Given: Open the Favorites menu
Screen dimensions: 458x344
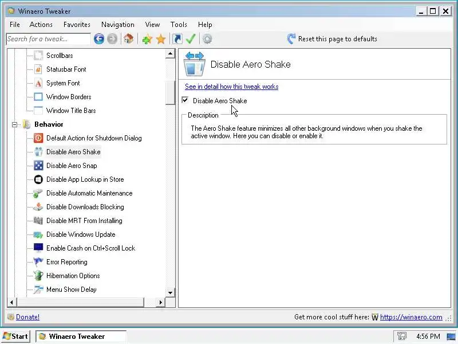Looking at the screenshot, I should pos(77,25).
